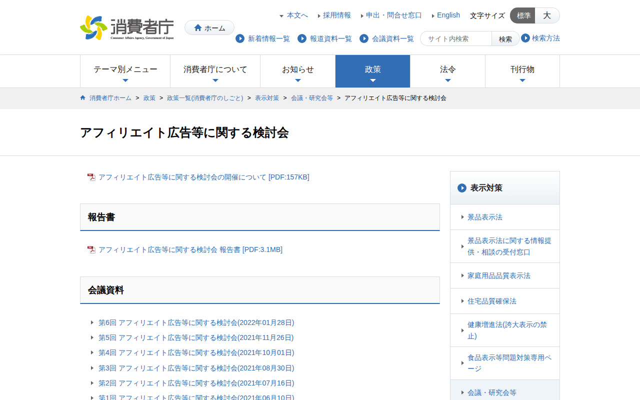Expand 刊行物 menu
Viewport: 640px width, 400px height.
[522, 71]
